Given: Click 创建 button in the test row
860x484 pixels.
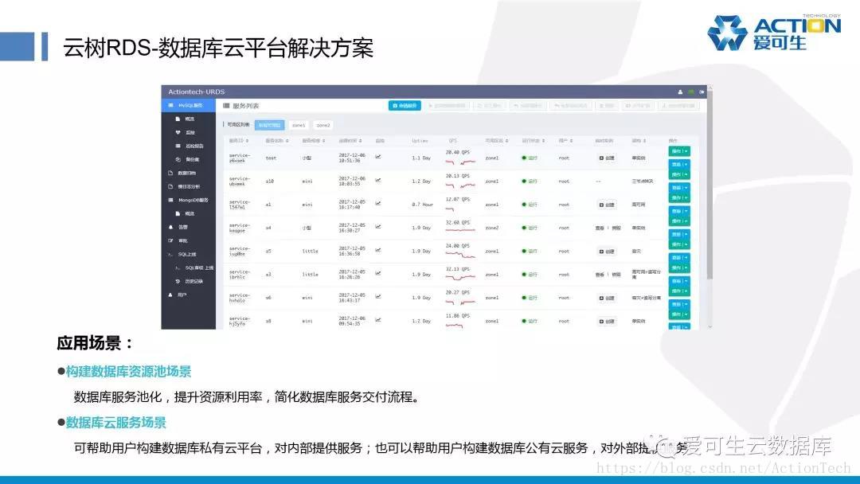Looking at the screenshot, I should pyautogui.click(x=607, y=158).
